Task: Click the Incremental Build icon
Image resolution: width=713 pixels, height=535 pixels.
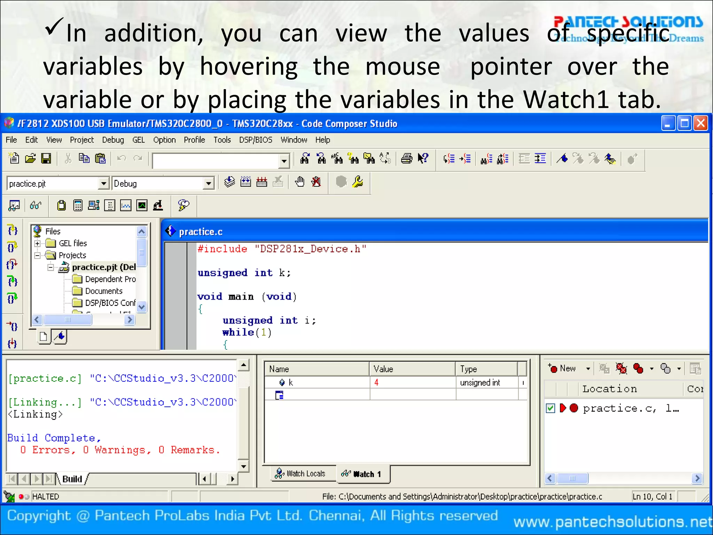Action: (245, 182)
